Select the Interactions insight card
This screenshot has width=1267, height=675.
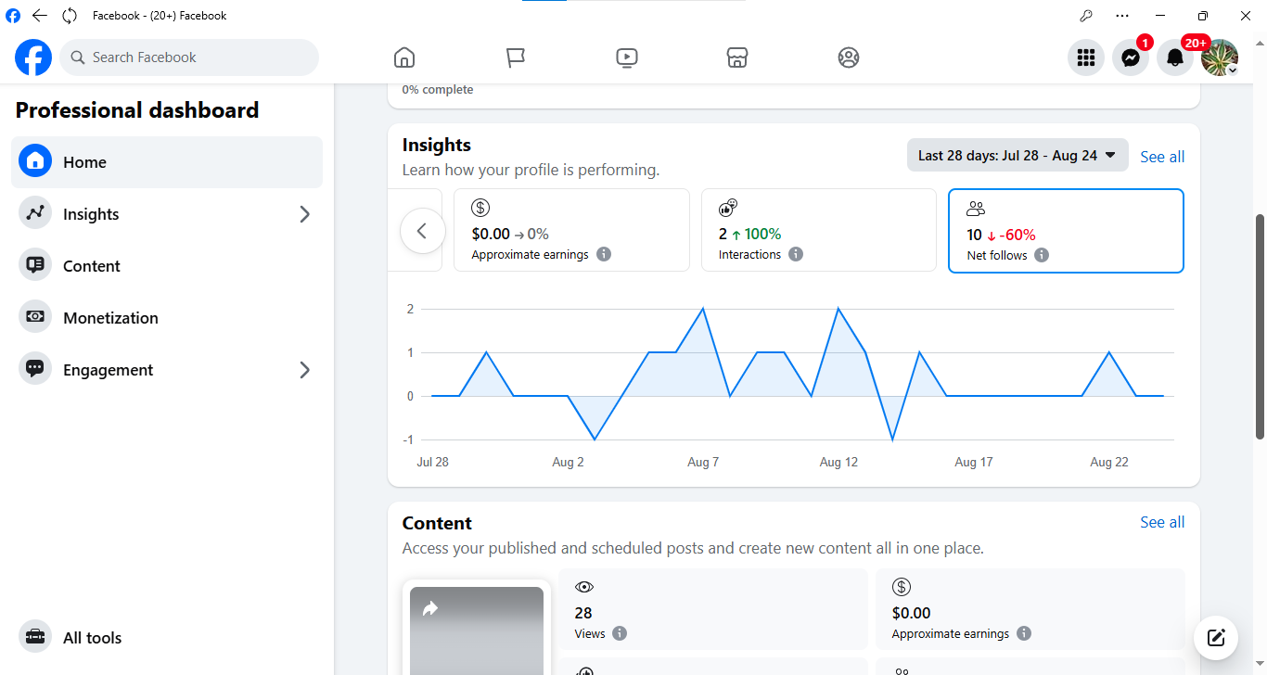coord(819,230)
